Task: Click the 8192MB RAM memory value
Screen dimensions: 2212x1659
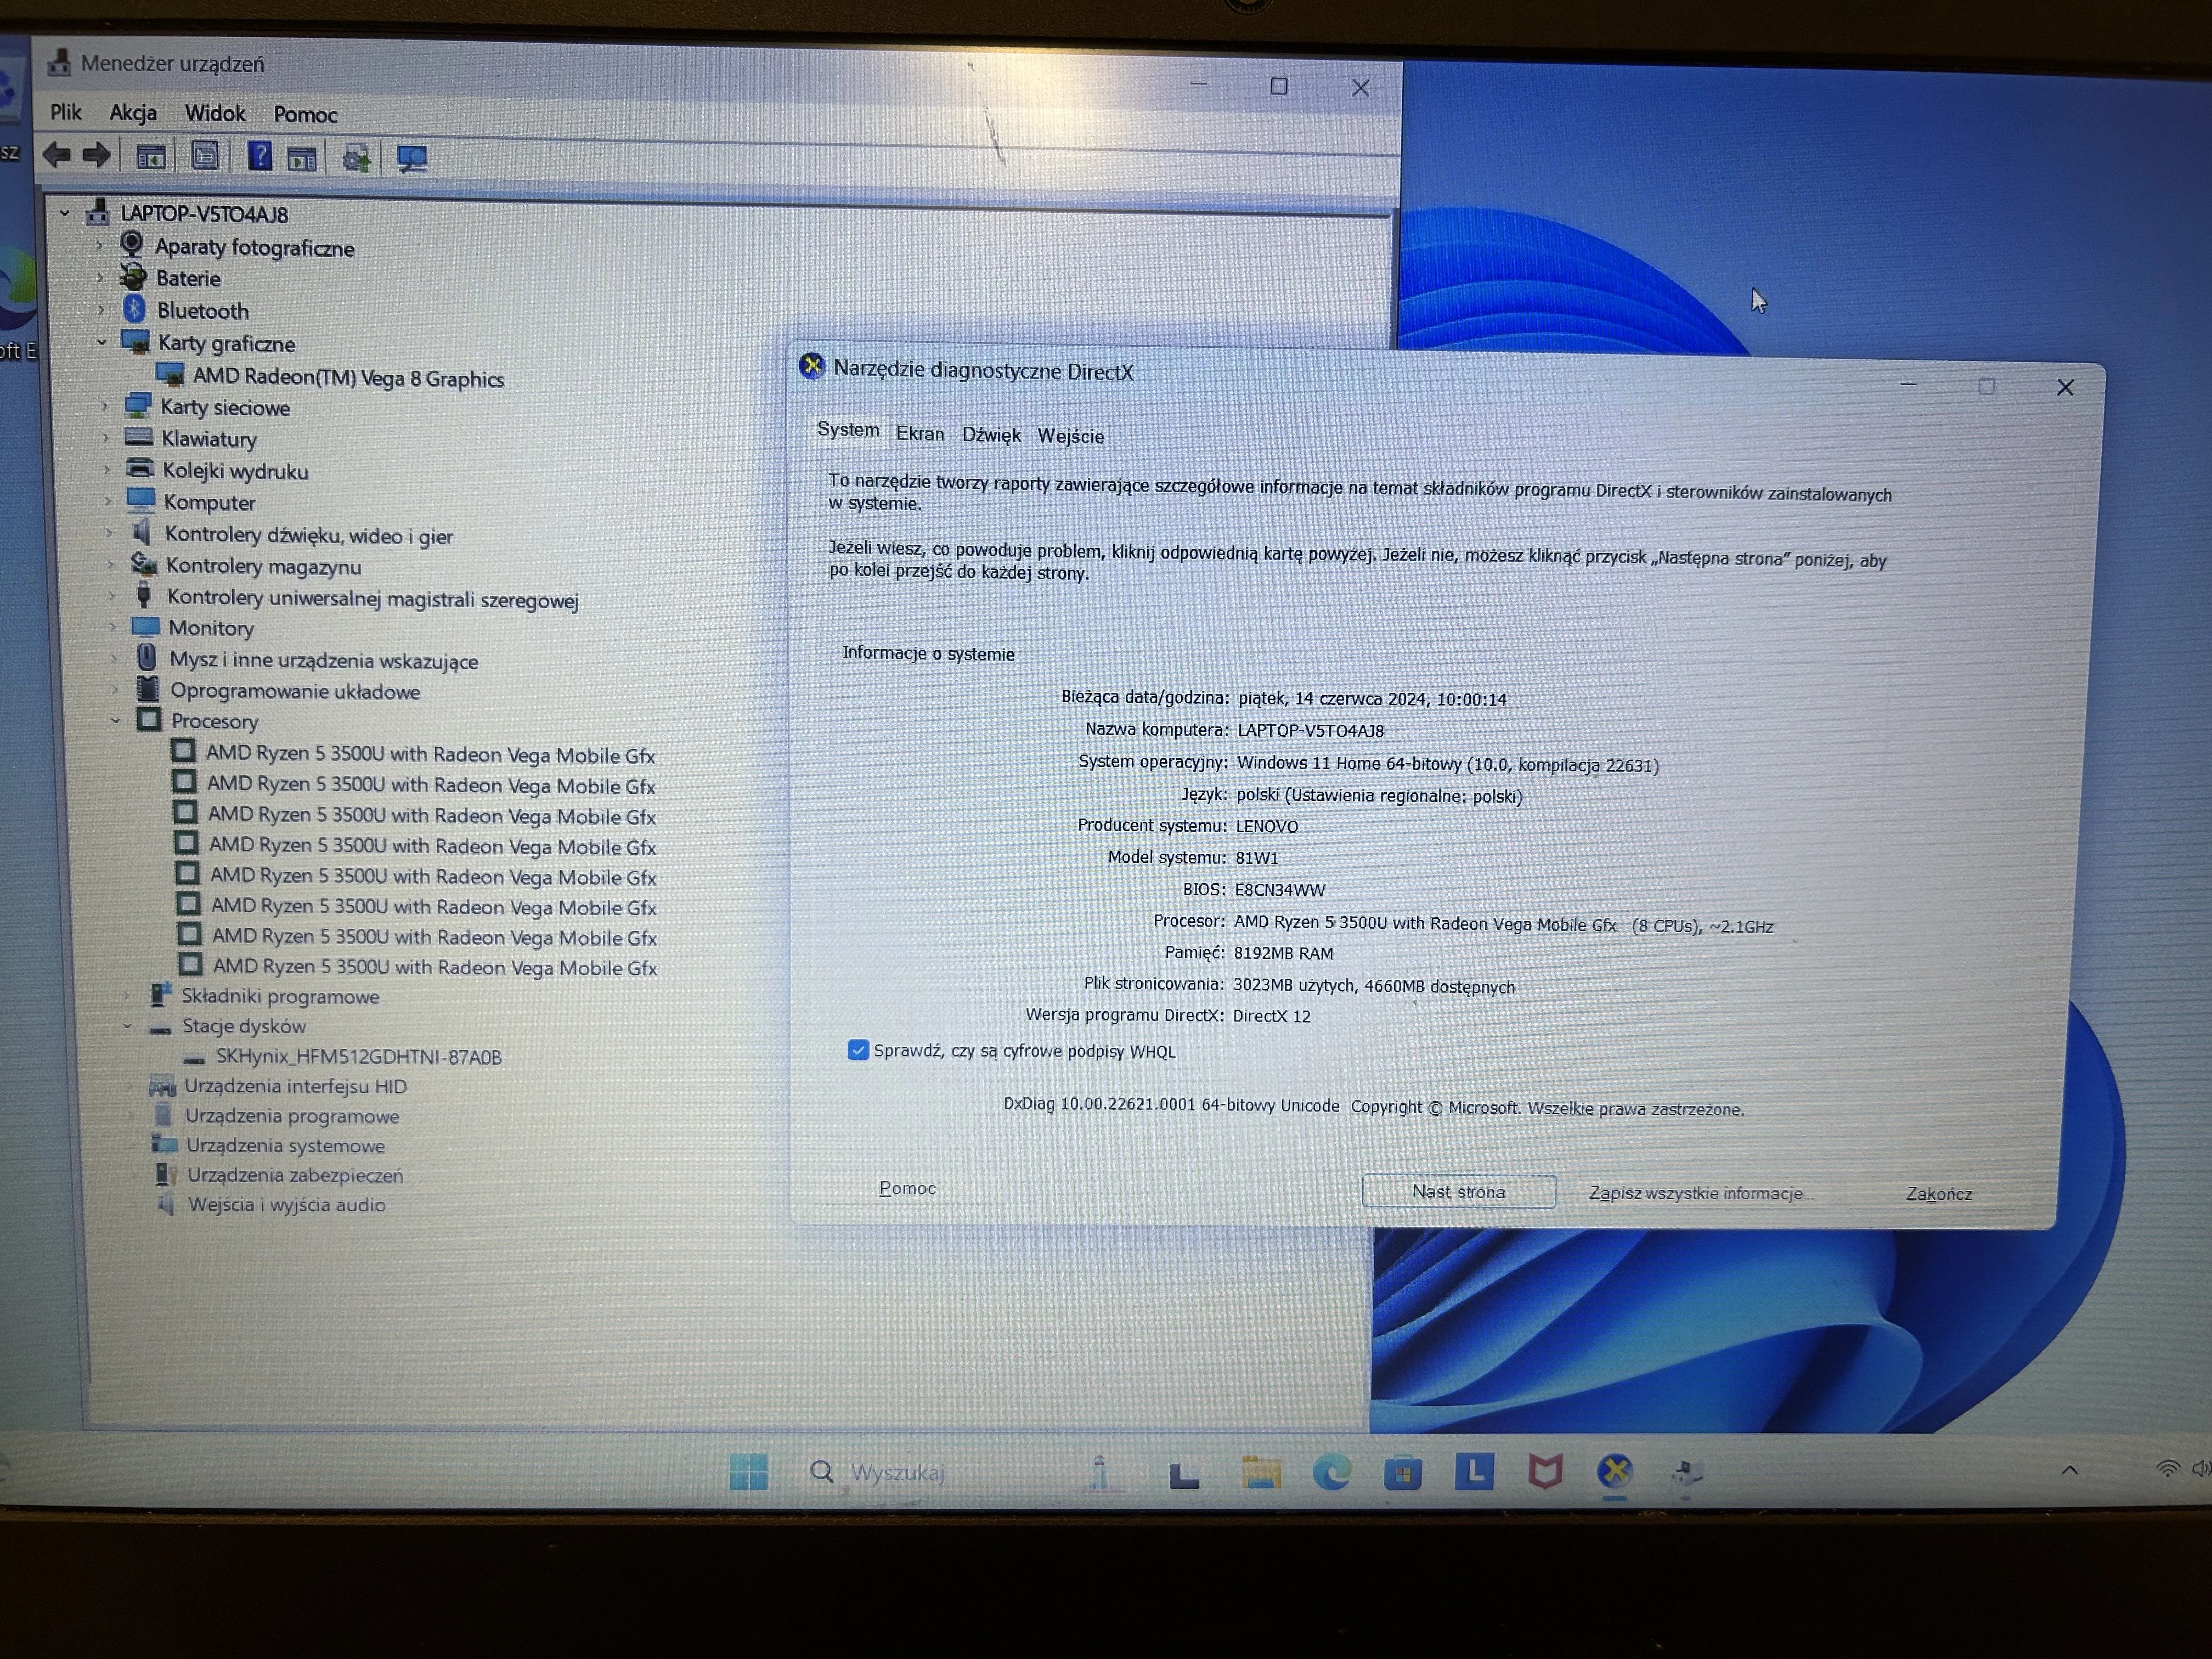Action: point(1283,953)
